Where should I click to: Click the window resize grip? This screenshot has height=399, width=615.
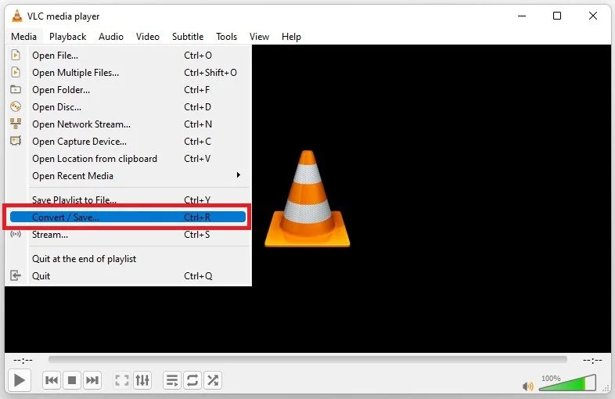point(605,388)
